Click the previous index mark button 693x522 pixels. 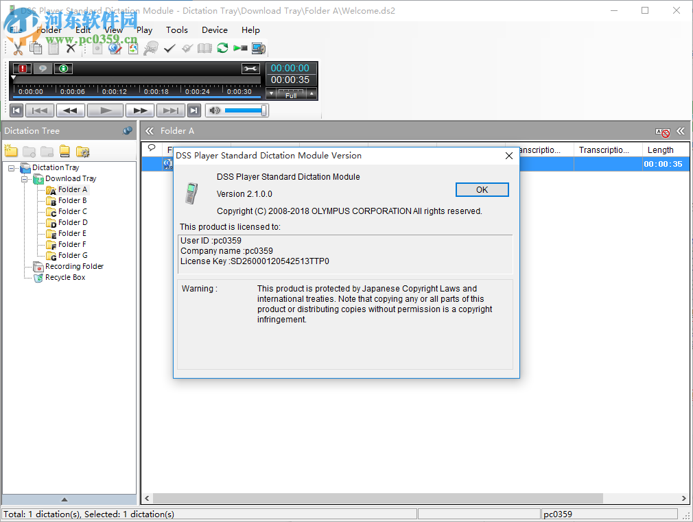(x=40, y=110)
